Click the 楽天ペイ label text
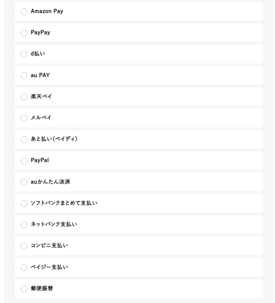Image resolution: width=275 pixels, height=303 pixels. (41, 97)
